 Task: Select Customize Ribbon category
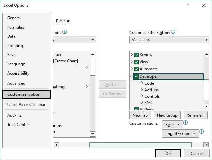click(x=27, y=94)
